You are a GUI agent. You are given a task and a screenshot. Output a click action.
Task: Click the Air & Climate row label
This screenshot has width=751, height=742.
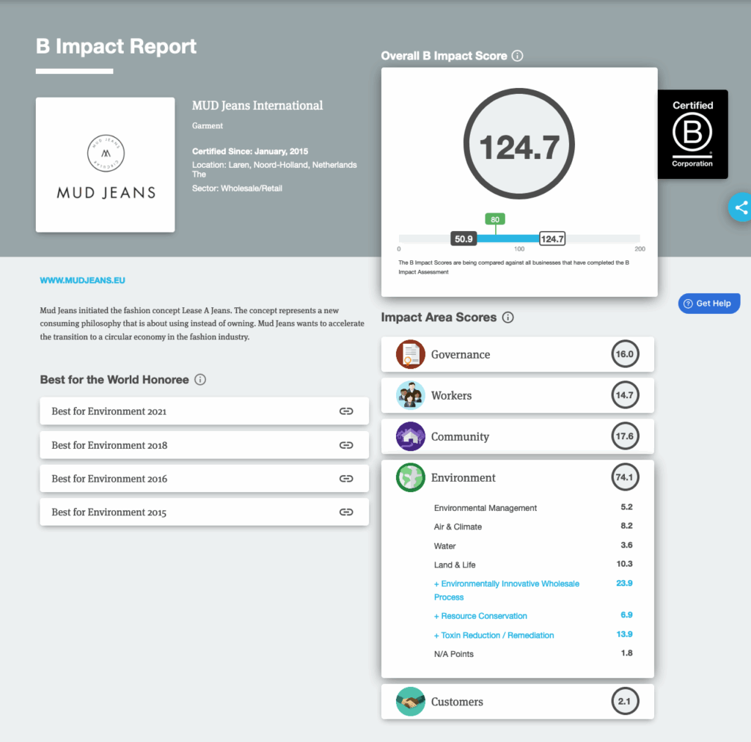[x=458, y=527]
